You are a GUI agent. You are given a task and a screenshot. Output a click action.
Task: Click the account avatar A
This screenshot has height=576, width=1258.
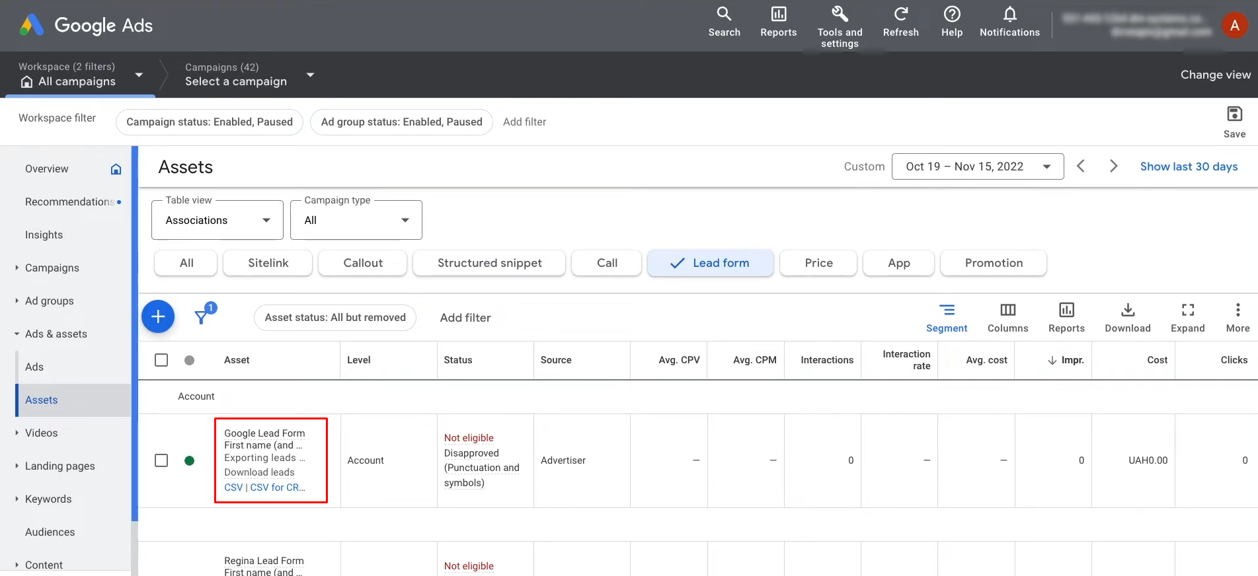point(1234,25)
